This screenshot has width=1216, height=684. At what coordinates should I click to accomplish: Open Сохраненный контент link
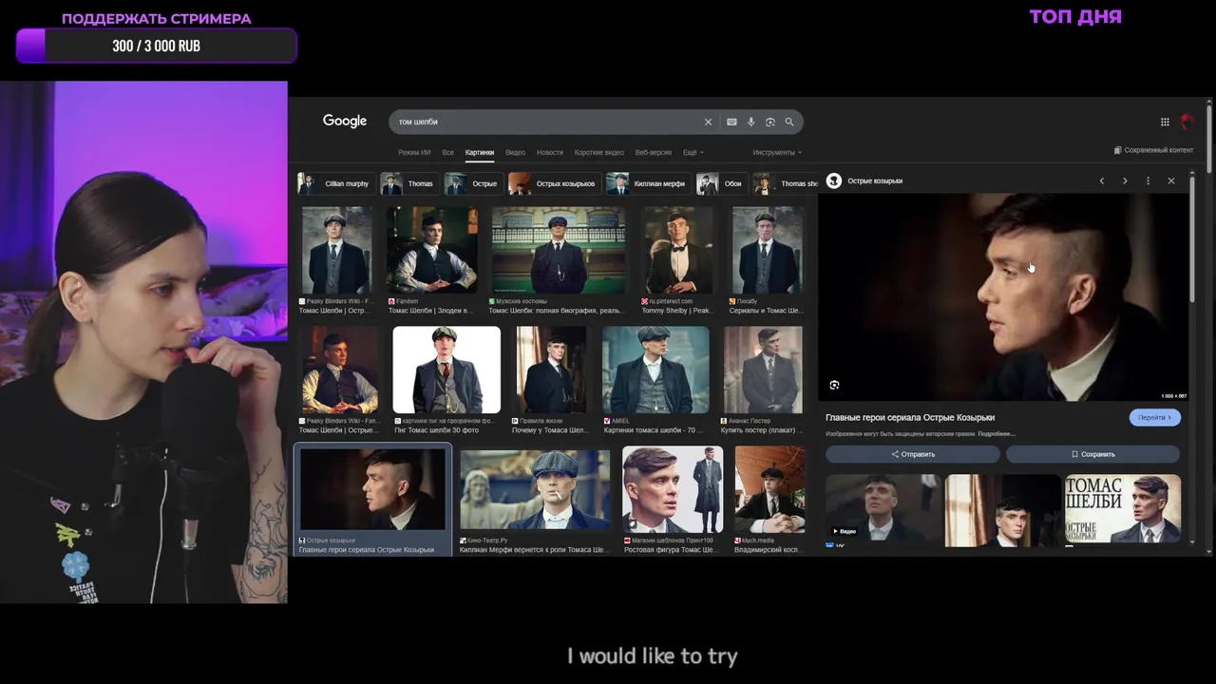point(1153,150)
